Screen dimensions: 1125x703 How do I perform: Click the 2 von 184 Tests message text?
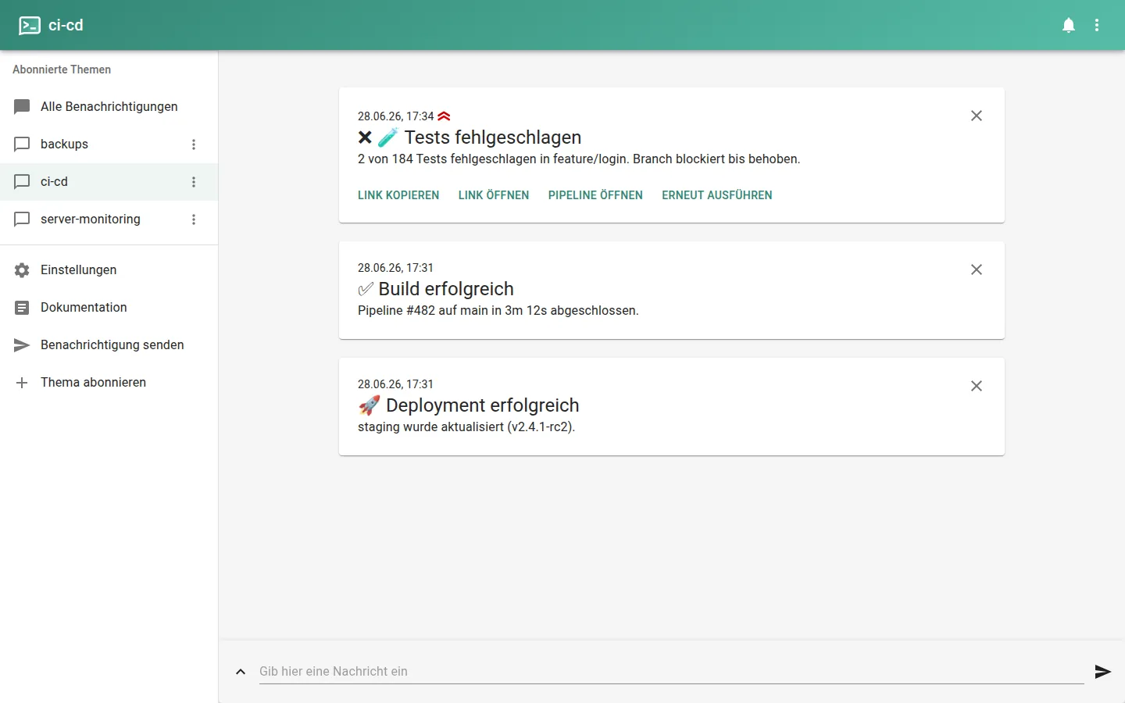[579, 159]
